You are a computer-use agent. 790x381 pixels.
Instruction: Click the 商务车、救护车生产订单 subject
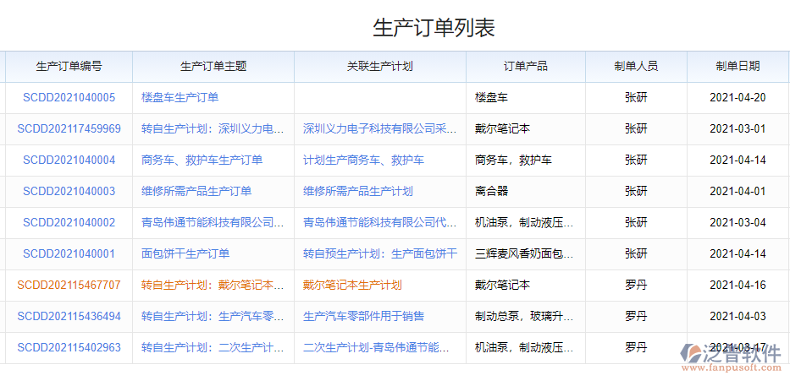pyautogui.click(x=202, y=161)
